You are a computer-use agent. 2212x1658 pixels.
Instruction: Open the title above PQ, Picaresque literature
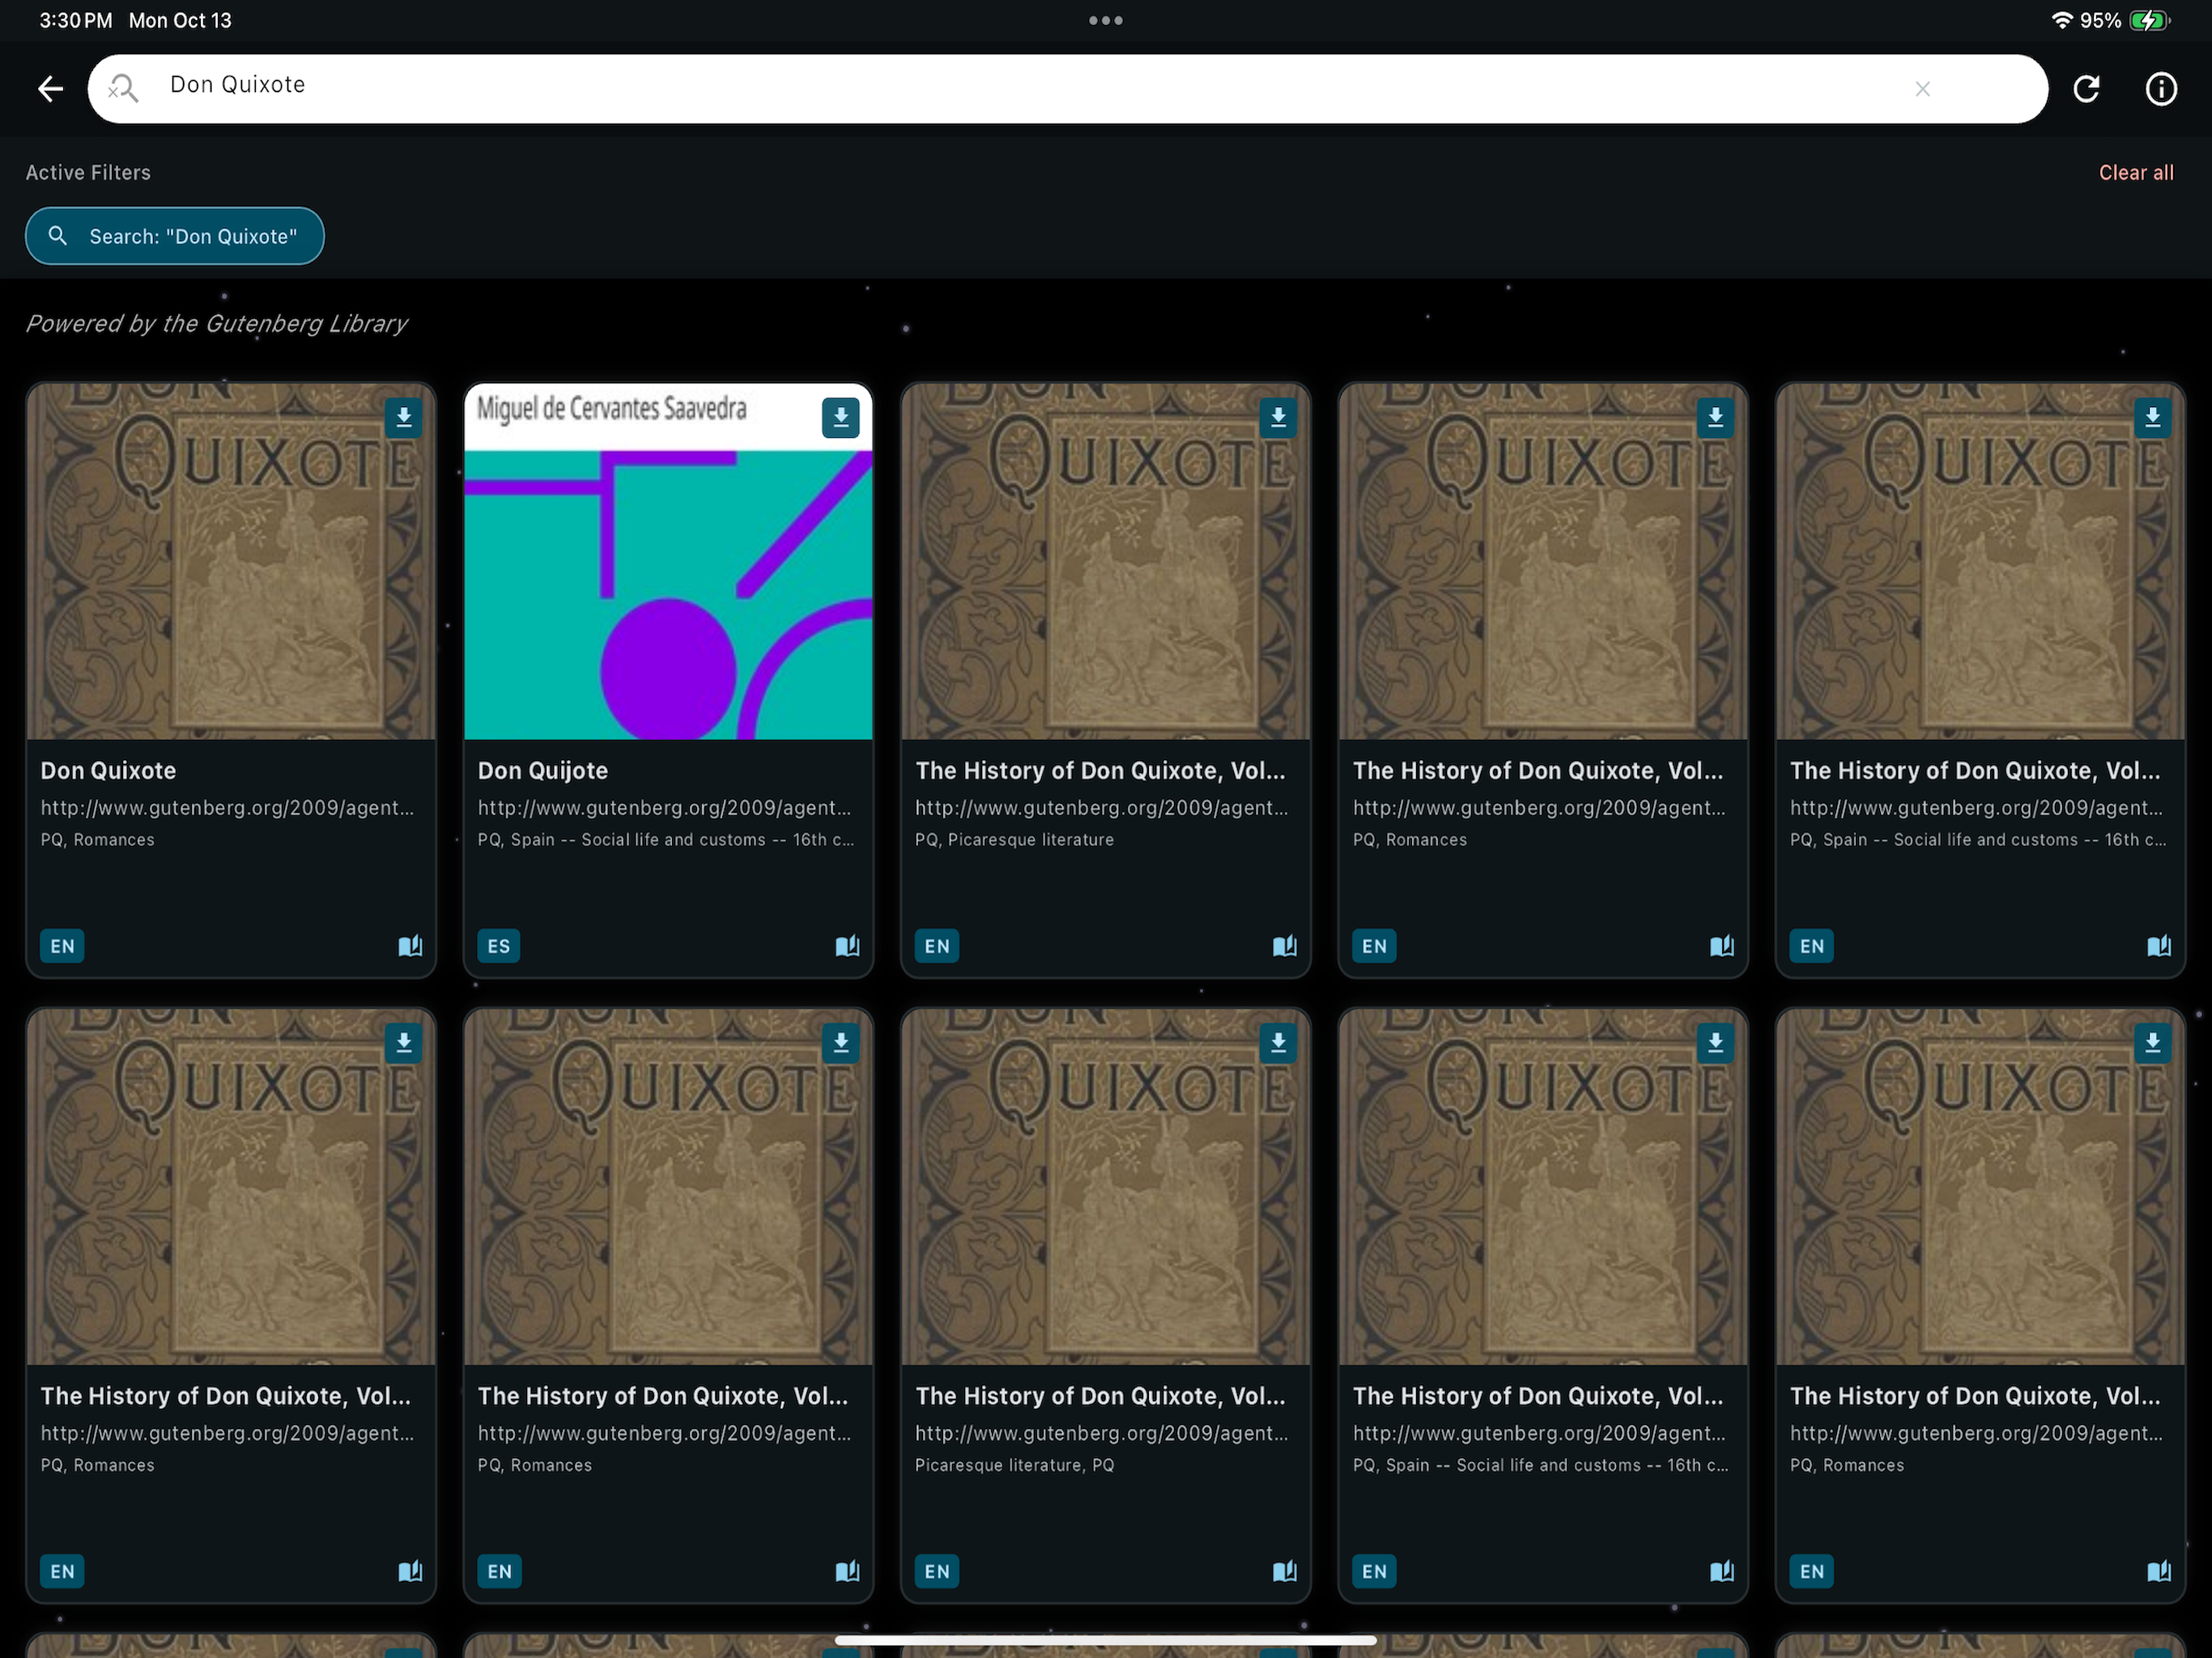1100,771
